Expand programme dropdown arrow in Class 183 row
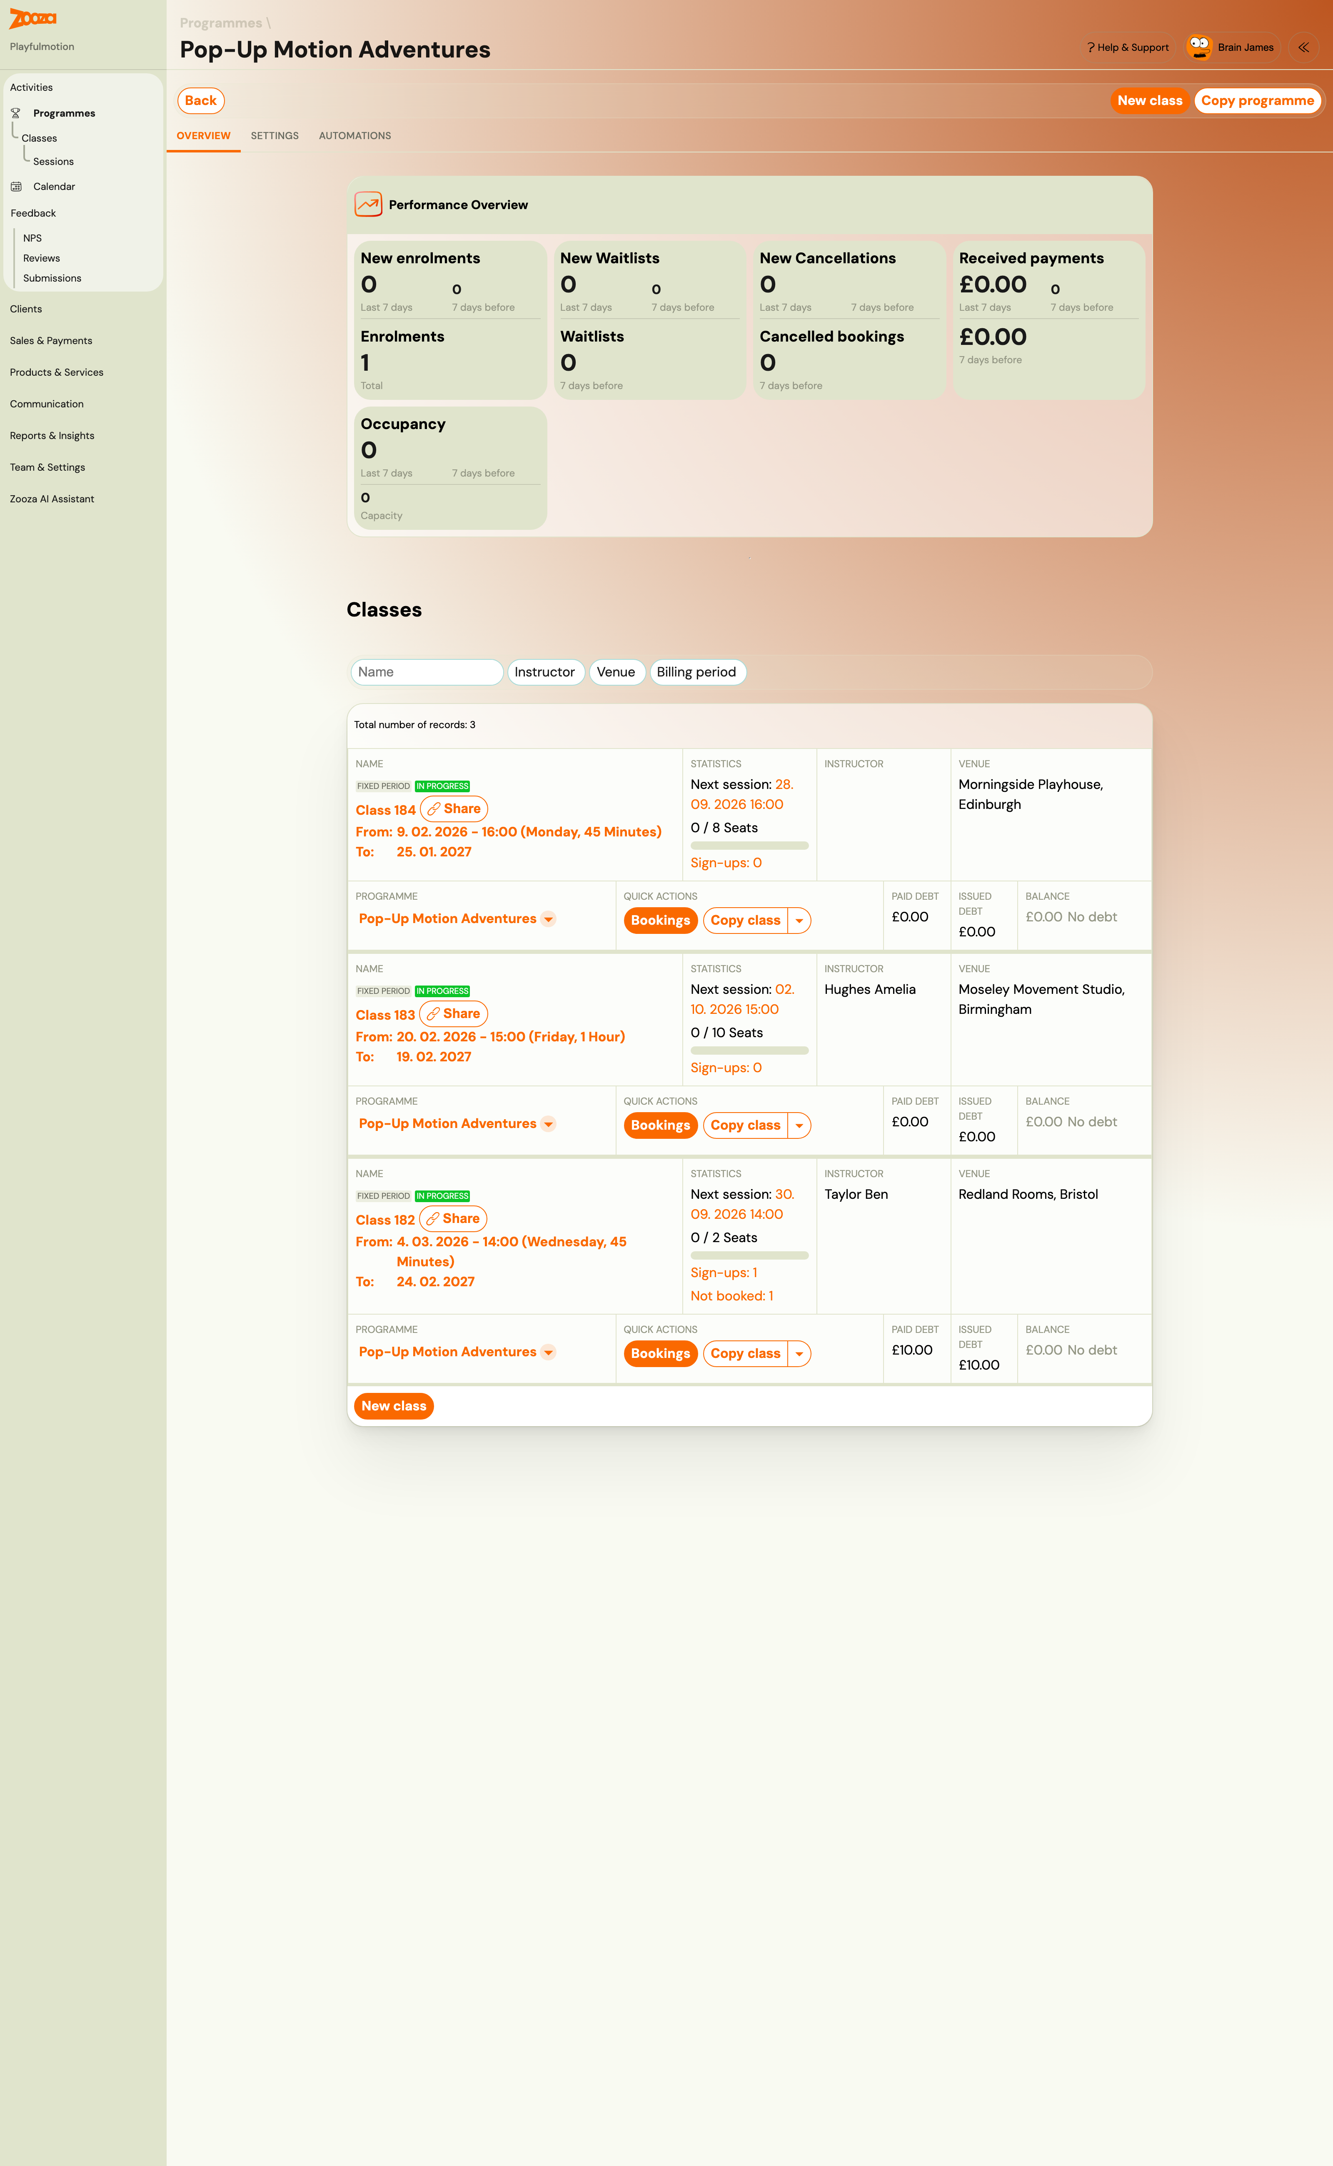1333x2166 pixels. click(x=548, y=1124)
